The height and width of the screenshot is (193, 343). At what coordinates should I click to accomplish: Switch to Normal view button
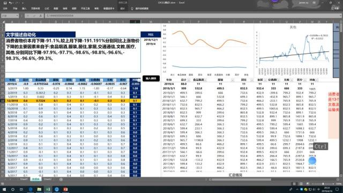294,184
